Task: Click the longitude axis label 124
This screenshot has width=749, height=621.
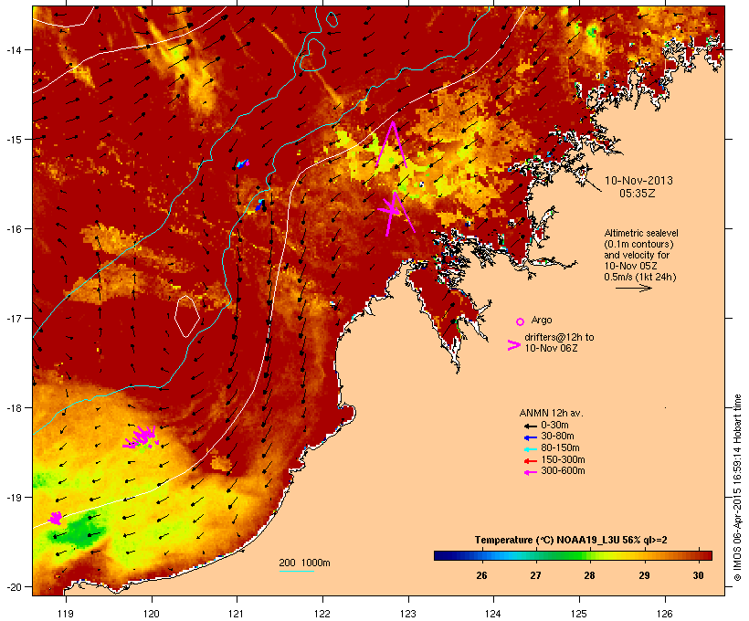Action: click(493, 614)
